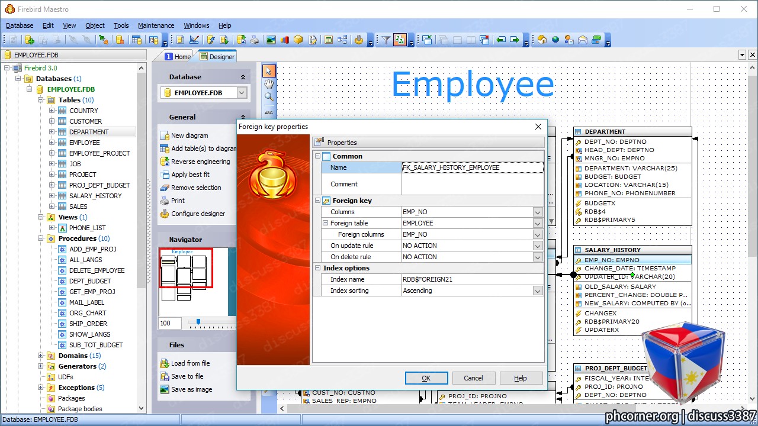
Task: Click the foreign key Name input field
Action: (x=472, y=167)
